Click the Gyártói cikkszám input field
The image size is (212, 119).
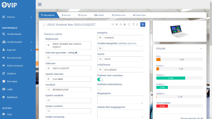click(68, 79)
